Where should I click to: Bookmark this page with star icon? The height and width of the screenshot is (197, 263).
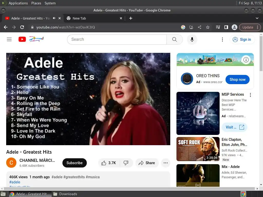(208, 27)
